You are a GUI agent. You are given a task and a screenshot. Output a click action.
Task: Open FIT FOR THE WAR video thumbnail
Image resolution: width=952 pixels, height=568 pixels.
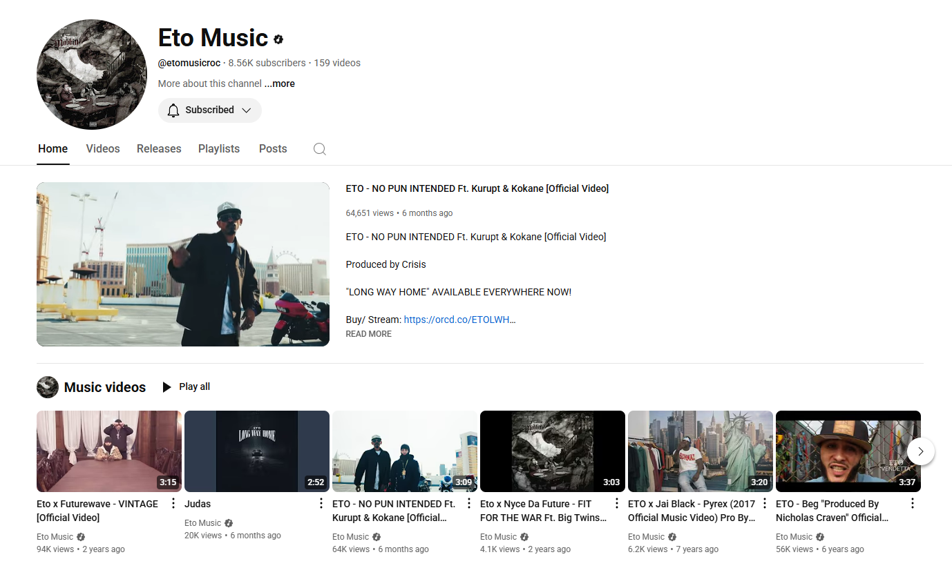(553, 451)
